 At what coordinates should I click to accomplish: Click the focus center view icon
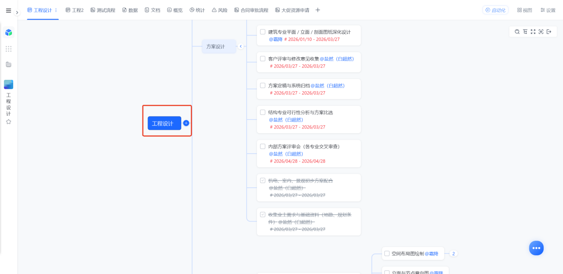tap(541, 32)
